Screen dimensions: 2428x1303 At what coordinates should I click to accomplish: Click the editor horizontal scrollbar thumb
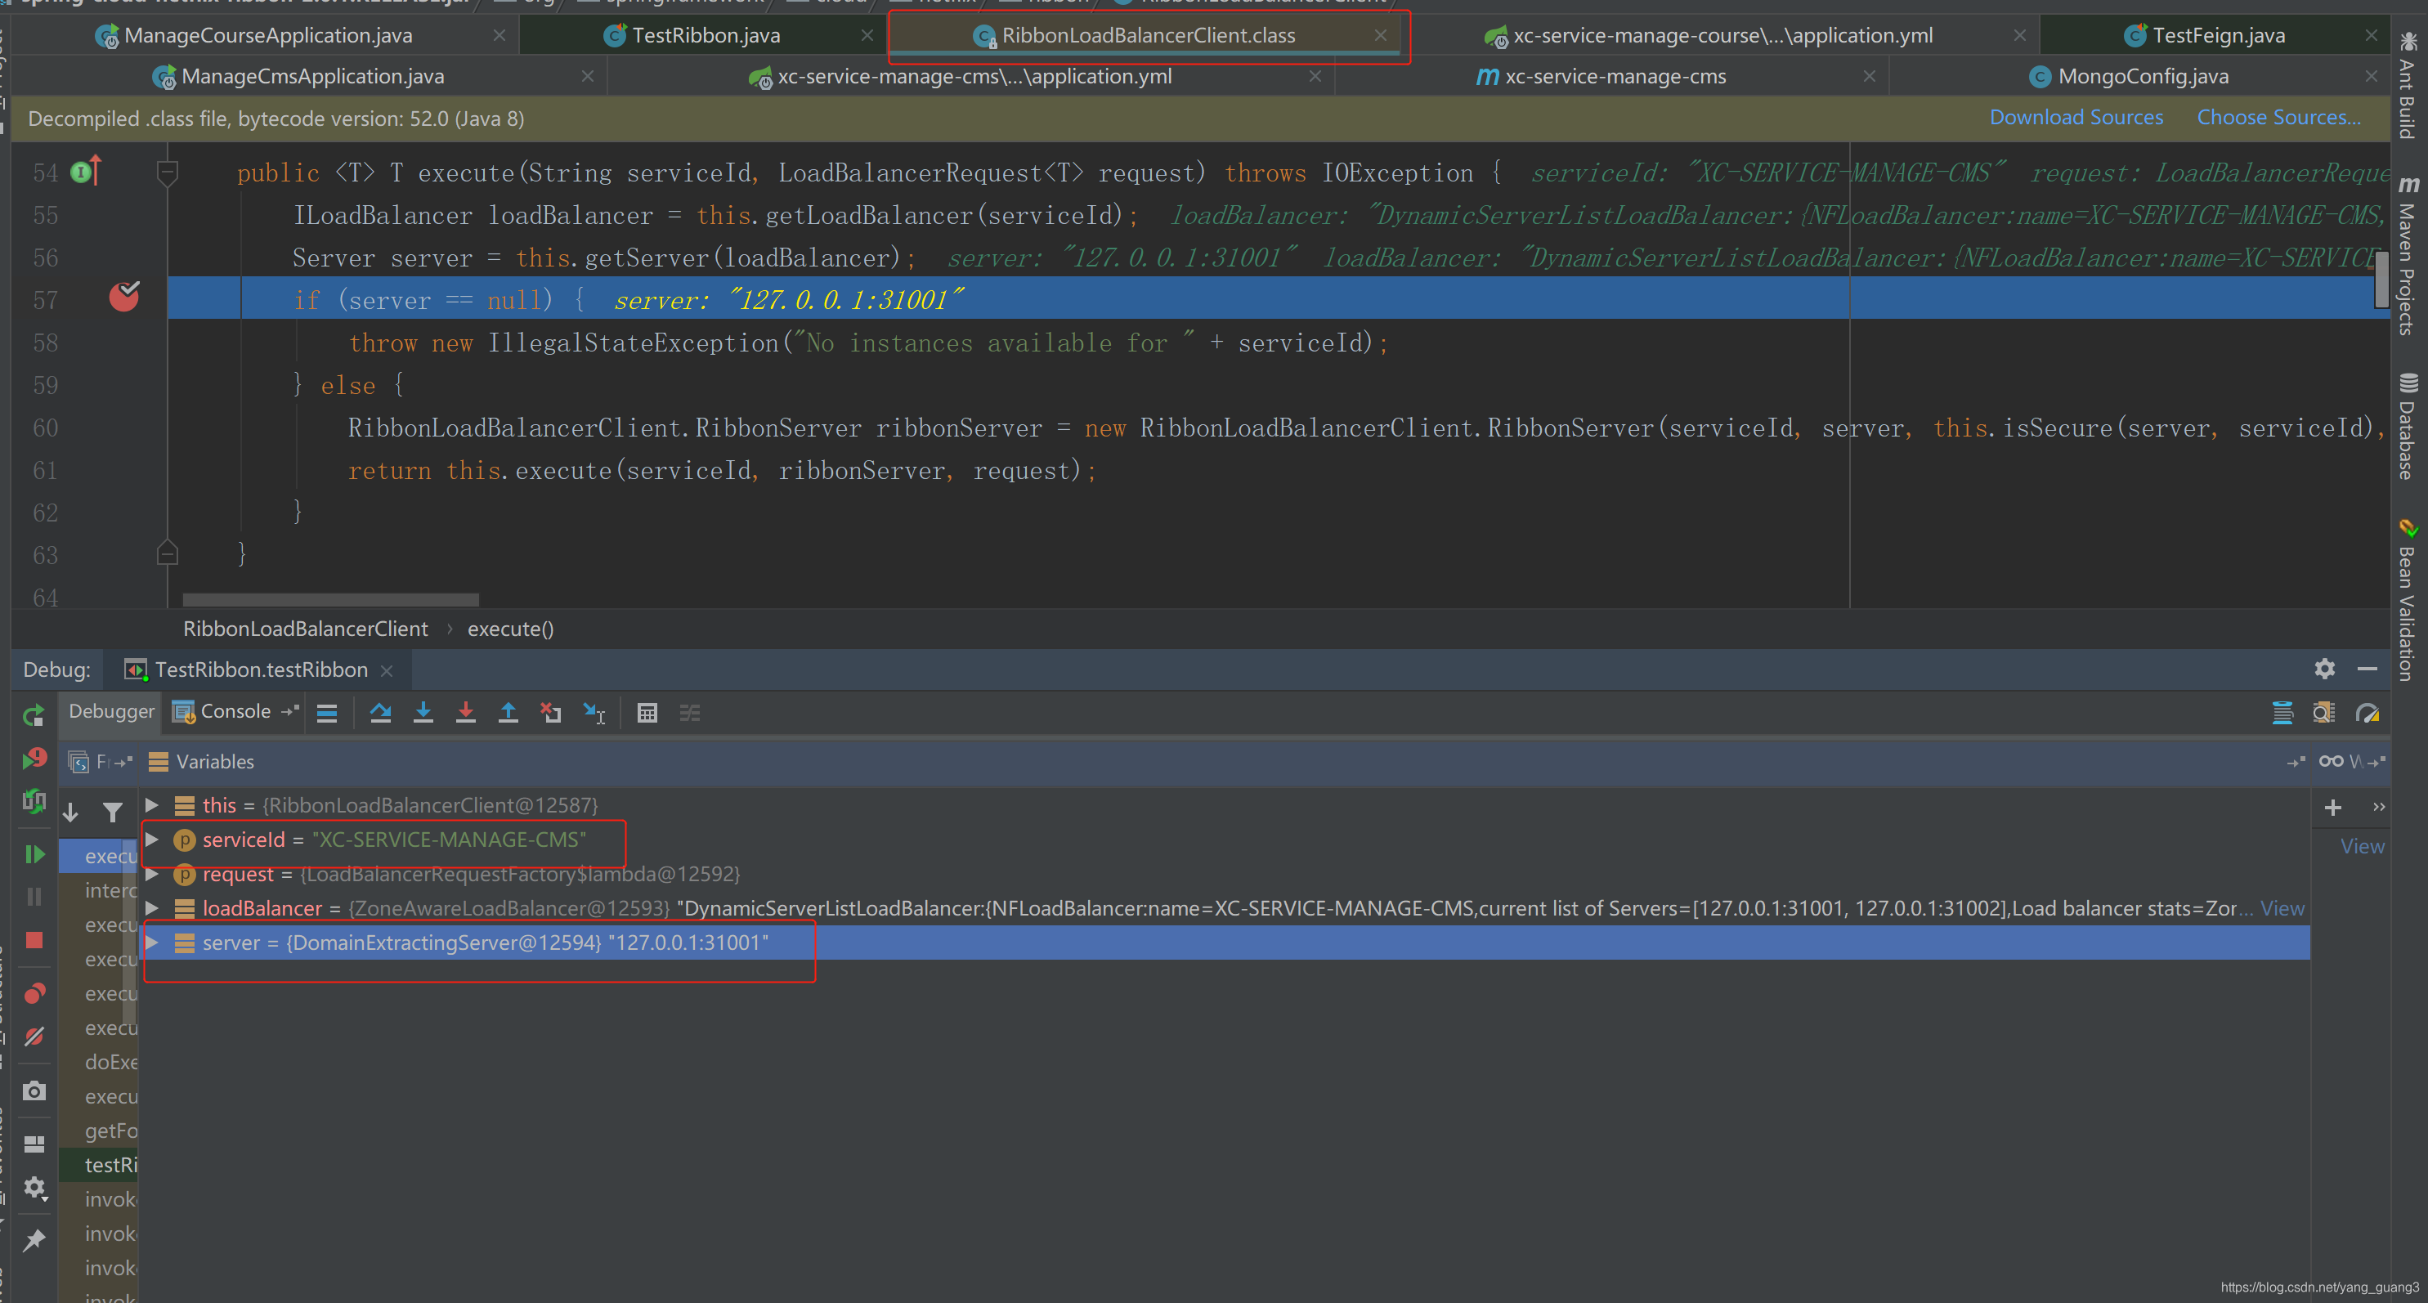(x=330, y=600)
